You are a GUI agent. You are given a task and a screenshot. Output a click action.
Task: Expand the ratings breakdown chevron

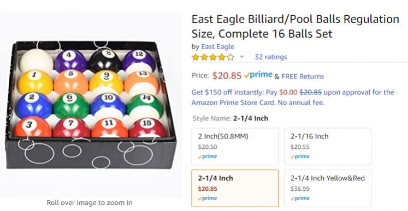[242, 56]
